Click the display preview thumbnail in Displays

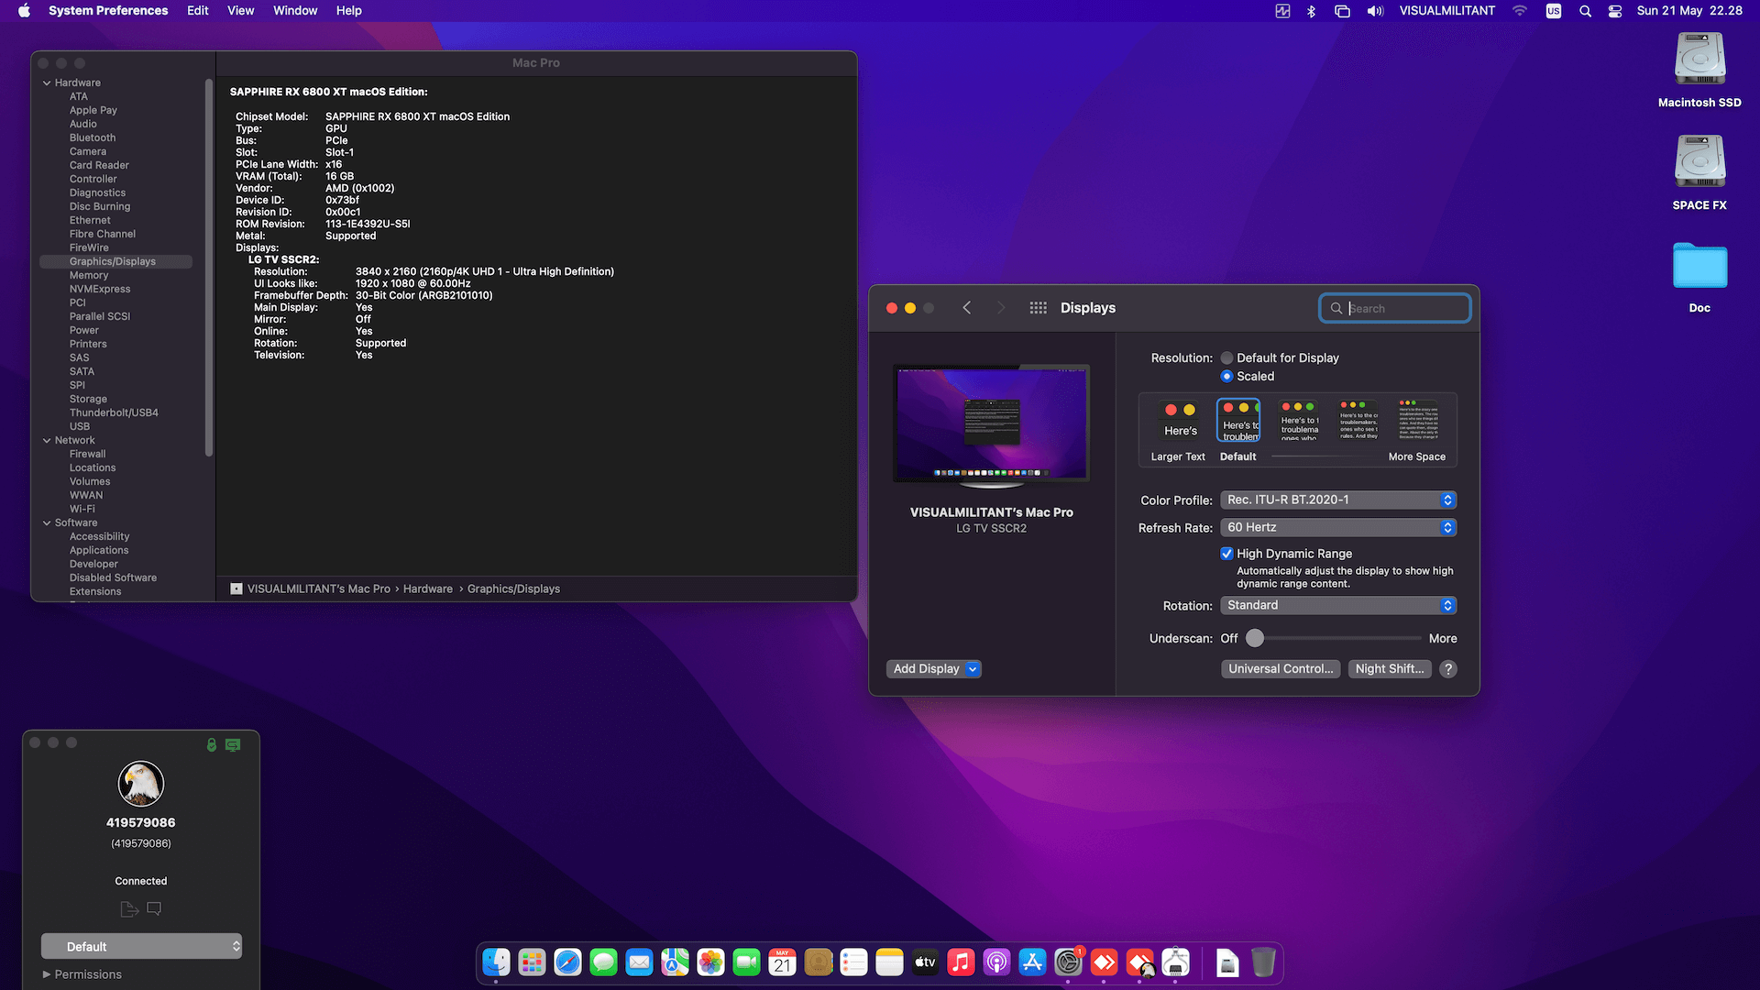pos(992,425)
